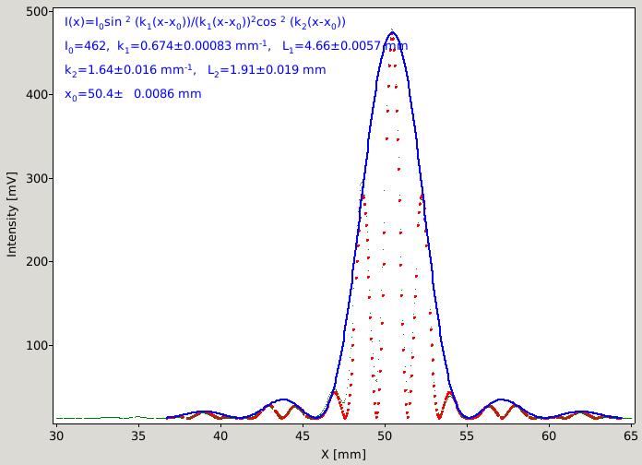
Task: Click the L1=4.66±0.0057 mm label
Action: point(345,46)
